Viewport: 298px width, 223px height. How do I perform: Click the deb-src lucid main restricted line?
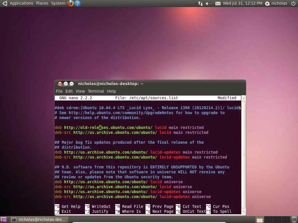pyautogui.click(x=131, y=132)
